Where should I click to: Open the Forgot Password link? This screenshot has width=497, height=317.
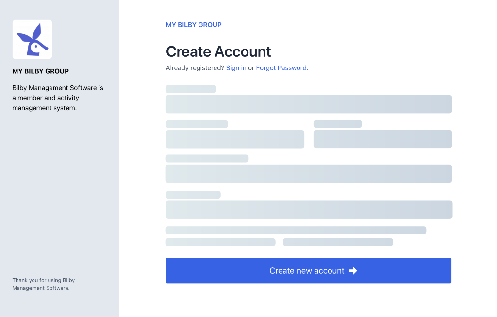[x=282, y=68]
